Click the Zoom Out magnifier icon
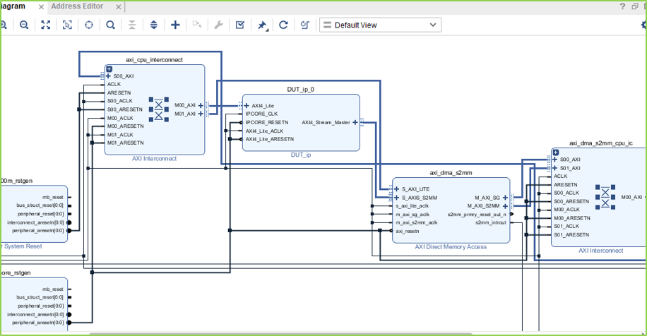 point(24,25)
